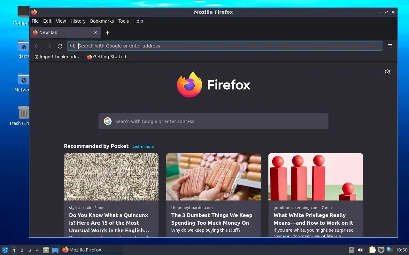Reload the current page

[60, 46]
